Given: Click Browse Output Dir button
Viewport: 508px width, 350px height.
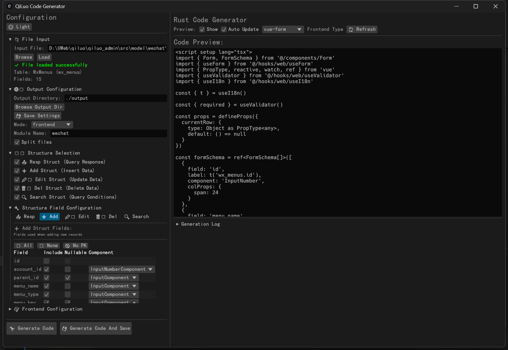Looking at the screenshot, I should pyautogui.click(x=39, y=107).
